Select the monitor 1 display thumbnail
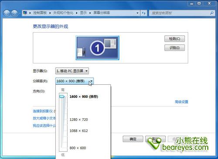Image resolution: width=218 pixels, height=159 pixels. [97, 48]
